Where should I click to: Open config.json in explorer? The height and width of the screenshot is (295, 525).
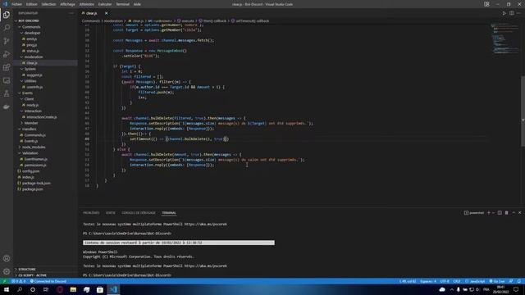(x=31, y=171)
